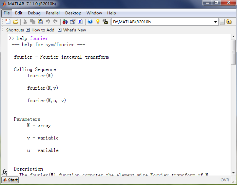The height and width of the screenshot is (185, 237).
Task: Open the Debug menu
Action: point(34,13)
